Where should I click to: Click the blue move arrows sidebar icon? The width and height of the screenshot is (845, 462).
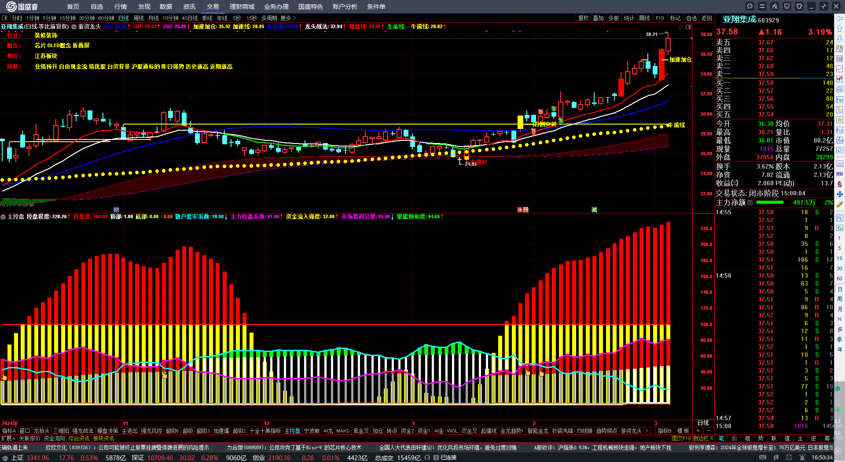(840, 194)
